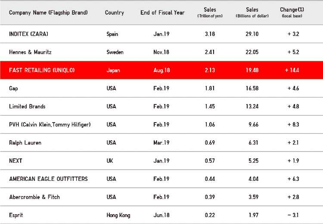The image size is (323, 224).
Task: Select the Ralph Lauren row name
Action: (25, 143)
